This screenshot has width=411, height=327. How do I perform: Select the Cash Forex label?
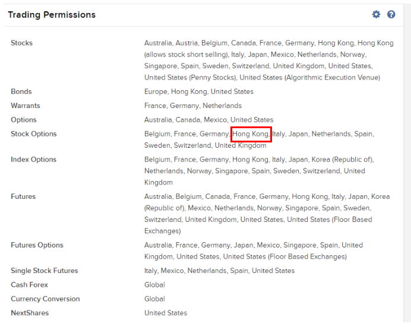pyautogui.click(x=29, y=285)
